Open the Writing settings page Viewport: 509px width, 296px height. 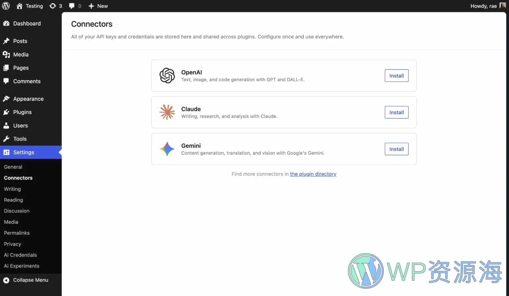[x=12, y=189]
